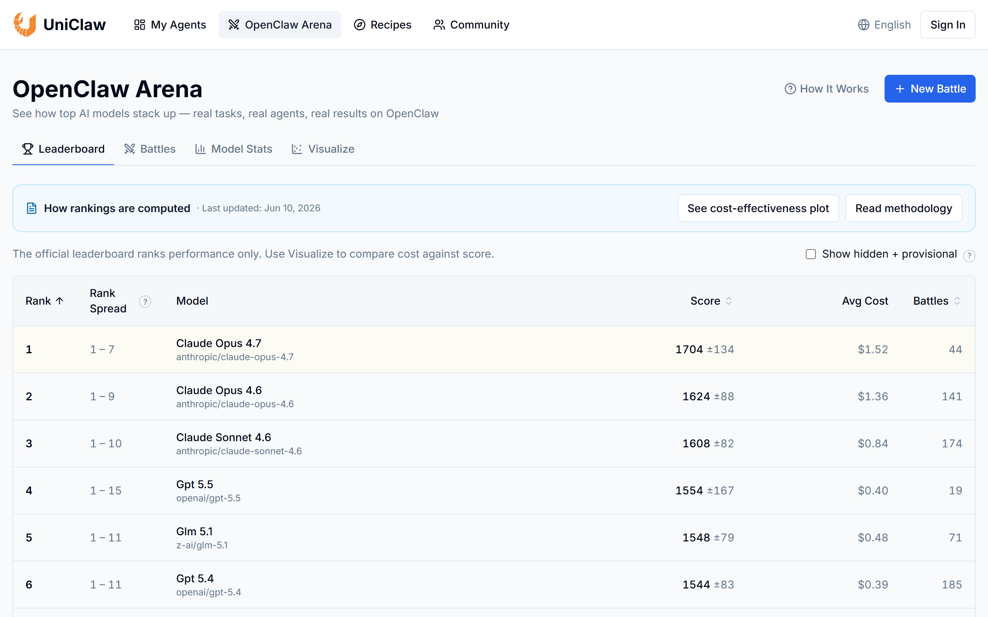
Task: Click Last updated: Jun 10, 2026 text
Action: pos(261,208)
